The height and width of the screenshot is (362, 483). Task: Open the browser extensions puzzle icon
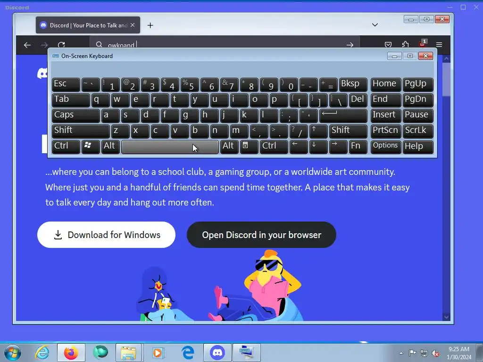pos(405,45)
